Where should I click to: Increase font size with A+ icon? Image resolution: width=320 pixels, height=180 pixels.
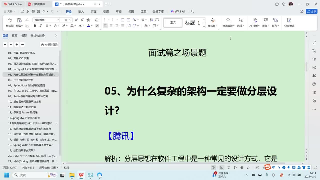[76, 20]
